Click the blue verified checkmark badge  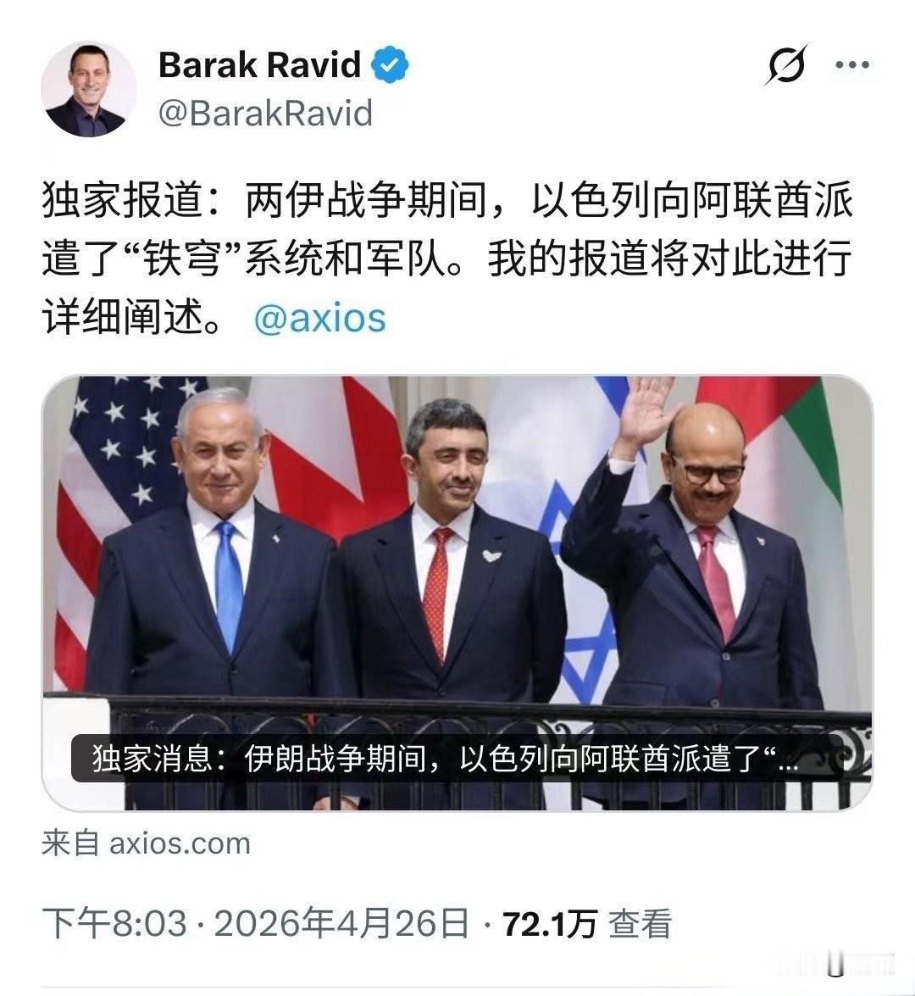coord(389,64)
